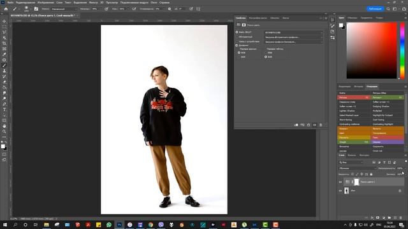Open the 3DLUT file dropdown
The height and width of the screenshot is (229, 408).
tap(293, 32)
